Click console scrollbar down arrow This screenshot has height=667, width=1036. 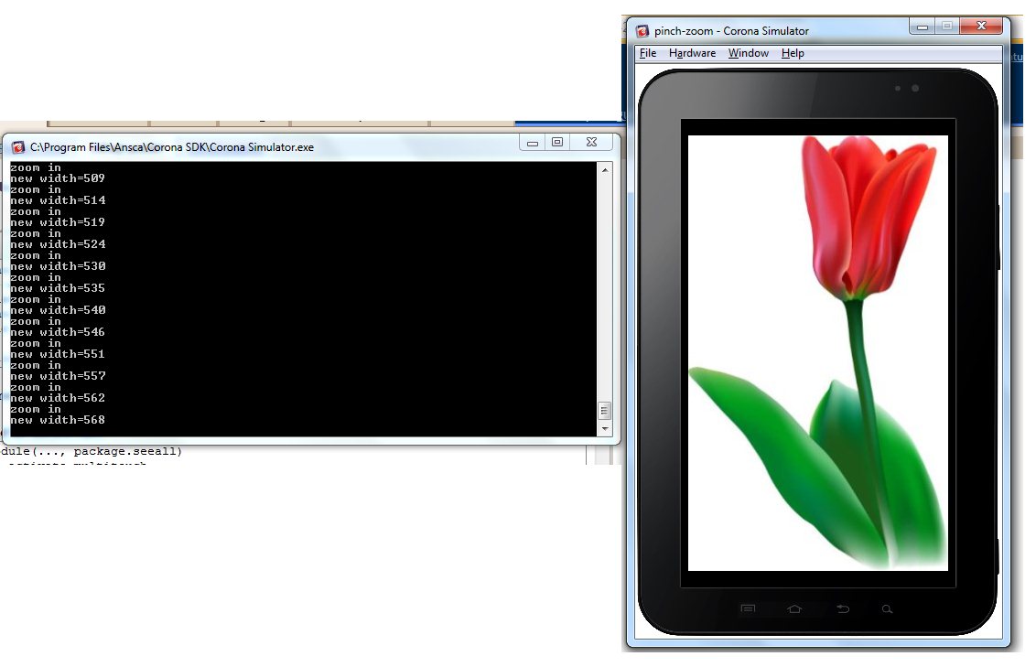(605, 428)
